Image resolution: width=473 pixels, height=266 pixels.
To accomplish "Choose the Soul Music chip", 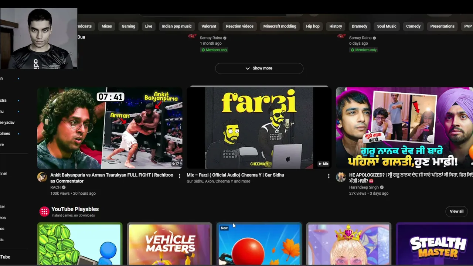I will coord(387,26).
